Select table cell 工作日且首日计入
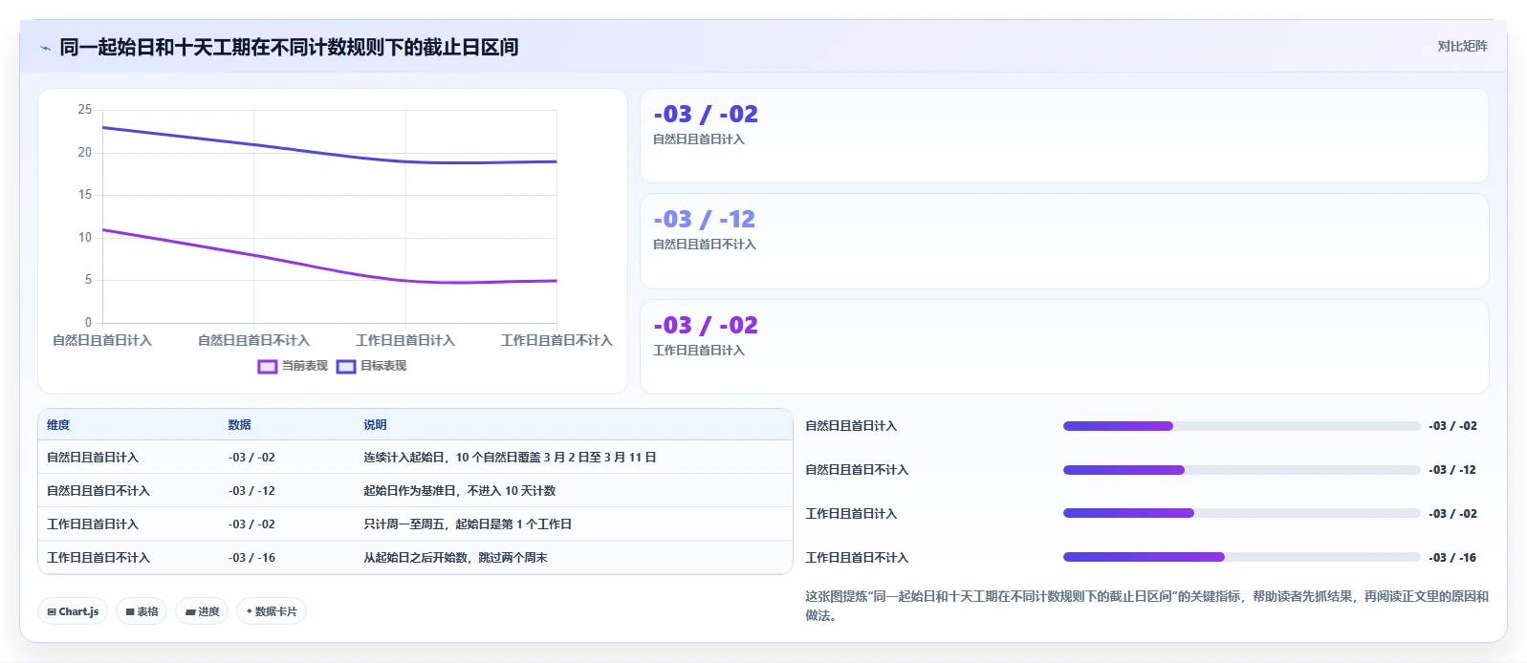The image size is (1527, 663). [x=93, y=524]
